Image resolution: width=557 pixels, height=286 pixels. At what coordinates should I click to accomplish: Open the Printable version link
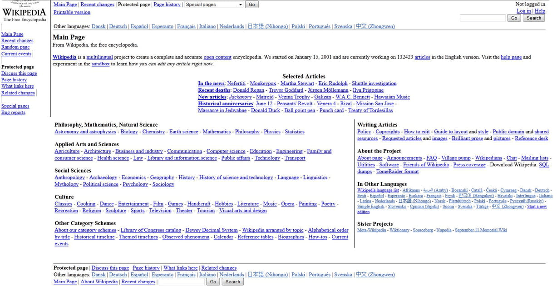(72, 12)
